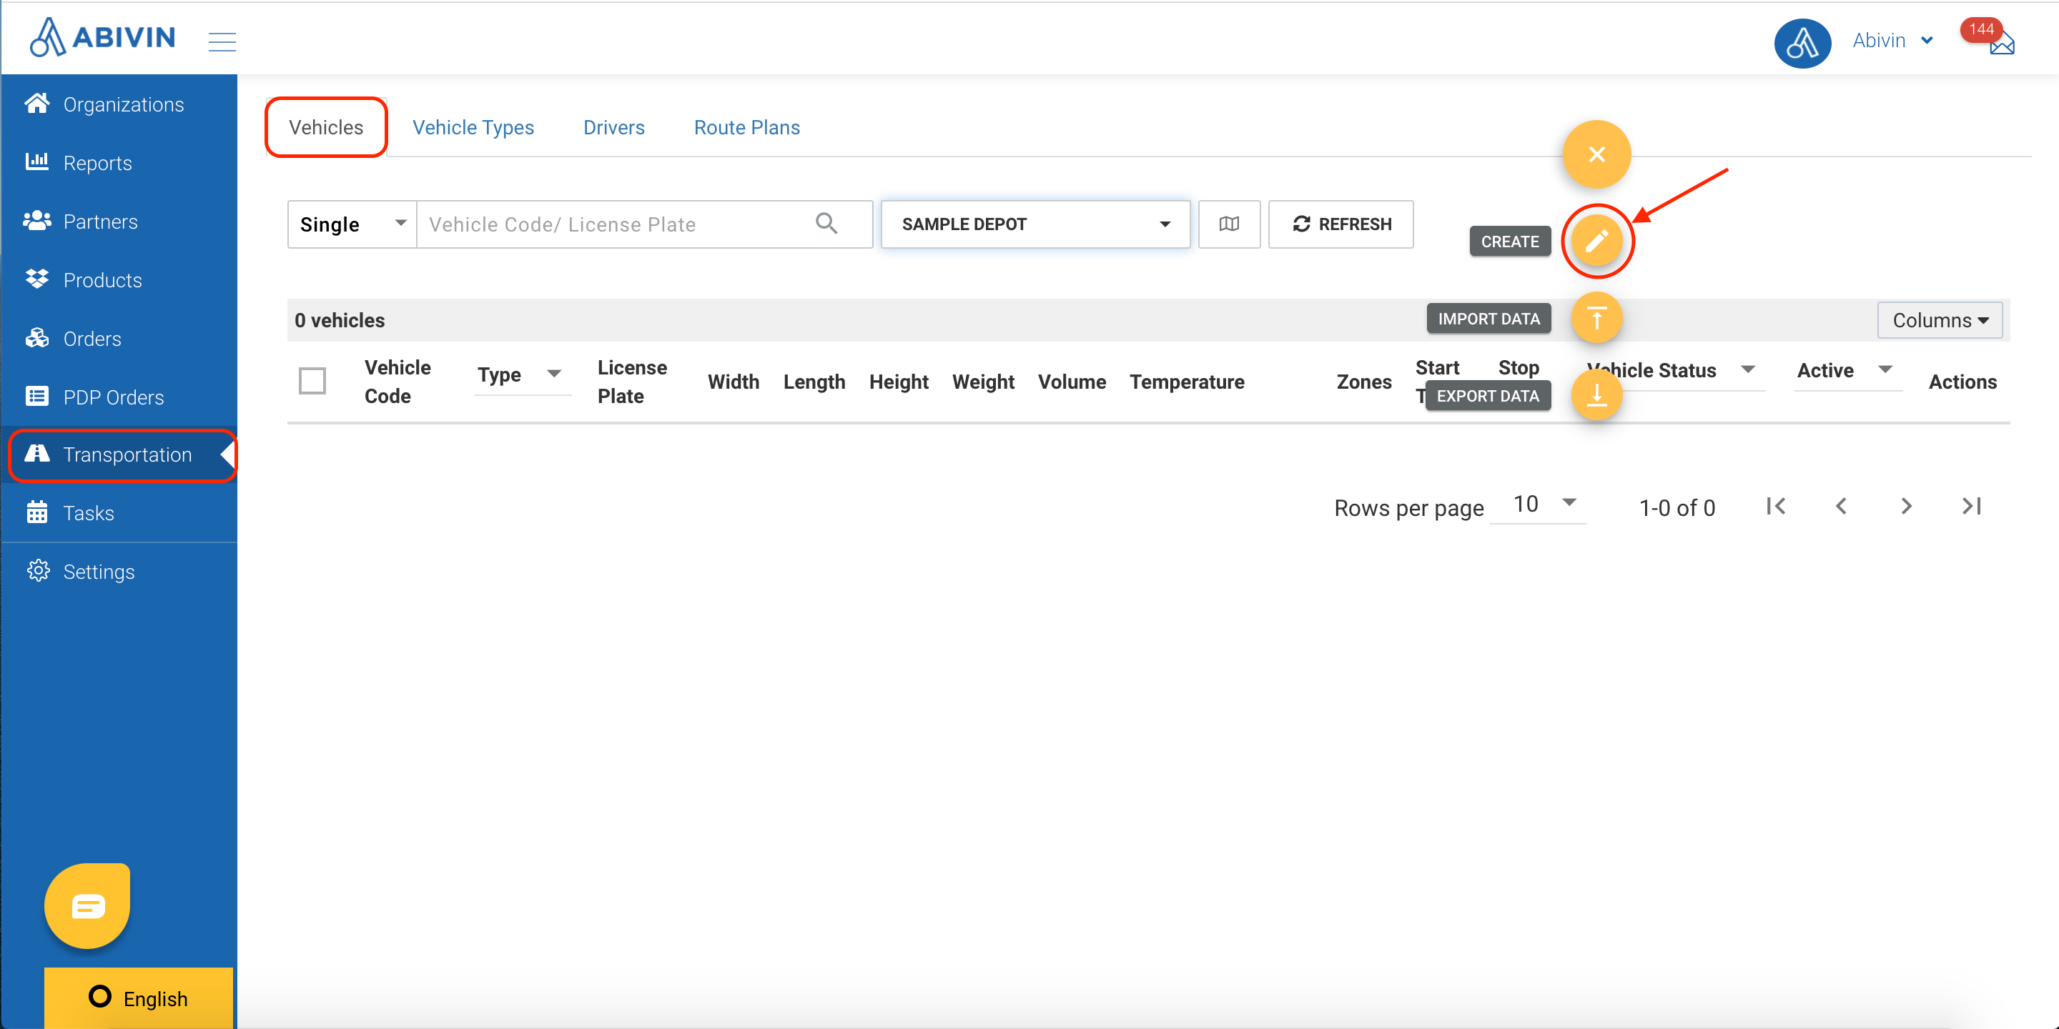
Task: Check the select-all vehicles checkbox
Action: (312, 381)
